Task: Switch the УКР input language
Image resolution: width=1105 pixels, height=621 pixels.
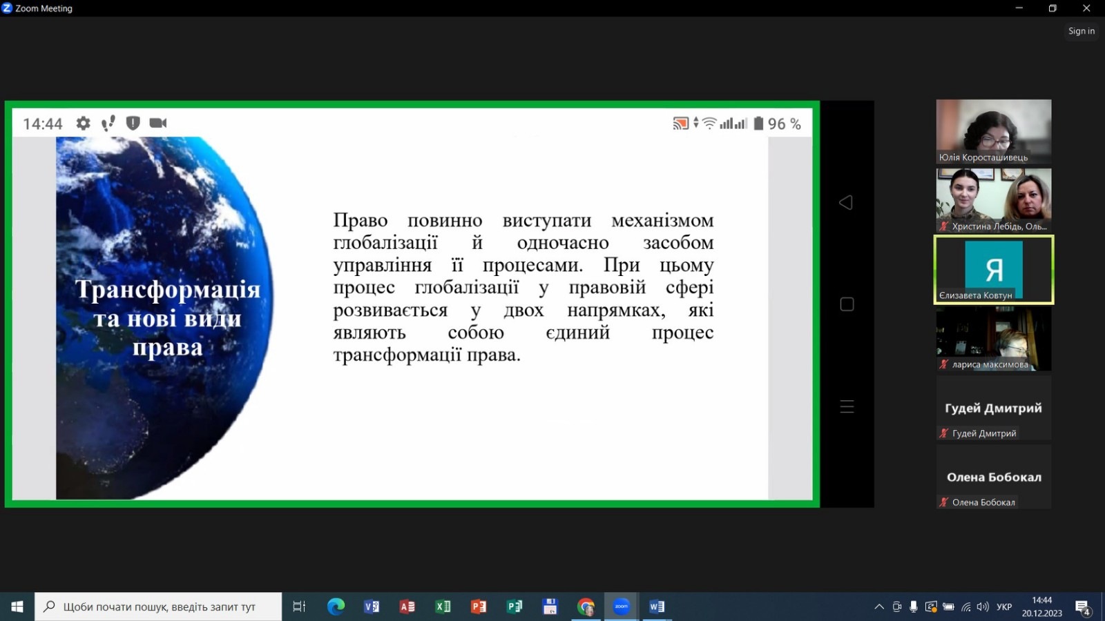Action: coord(1004,607)
